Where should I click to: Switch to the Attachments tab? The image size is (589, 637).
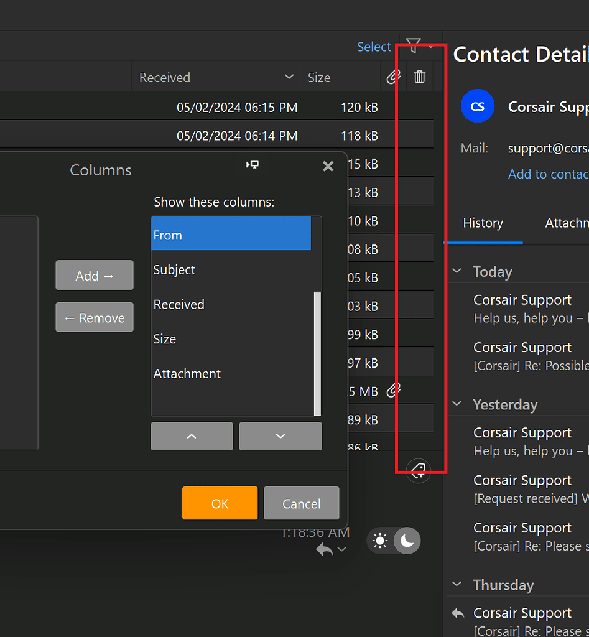(566, 223)
